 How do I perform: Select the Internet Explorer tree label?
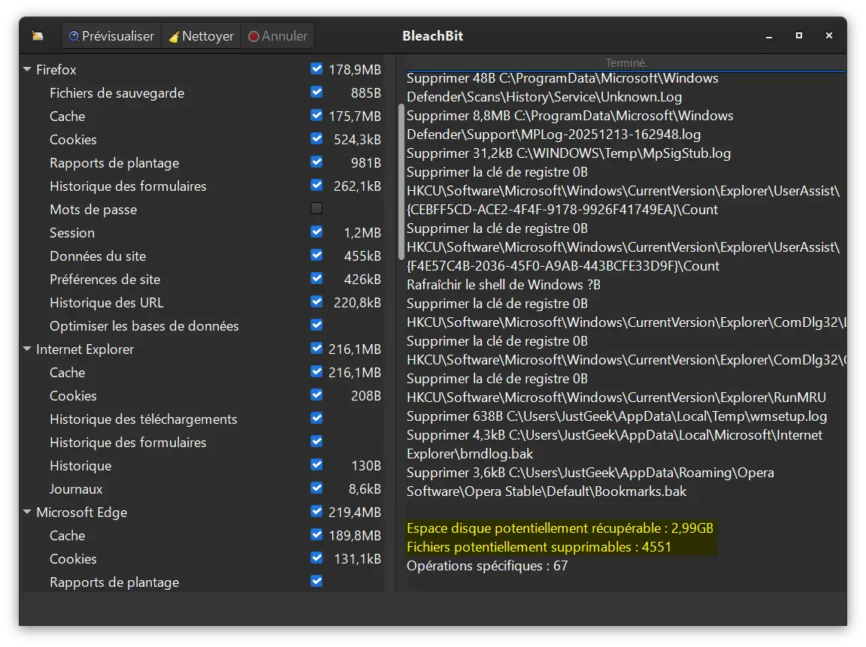(x=85, y=349)
